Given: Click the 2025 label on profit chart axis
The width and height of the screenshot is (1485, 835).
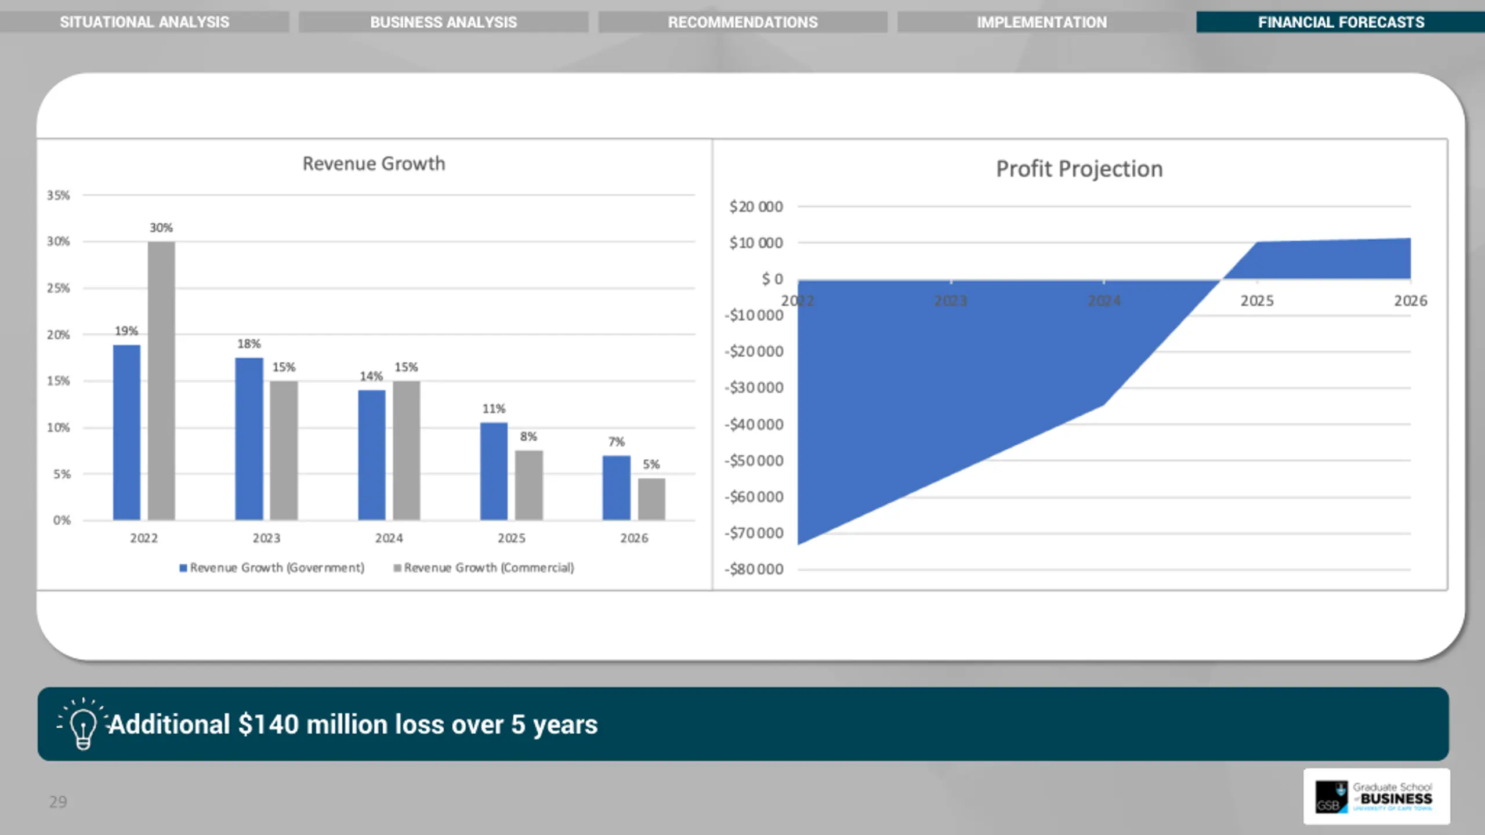Looking at the screenshot, I should 1257,300.
